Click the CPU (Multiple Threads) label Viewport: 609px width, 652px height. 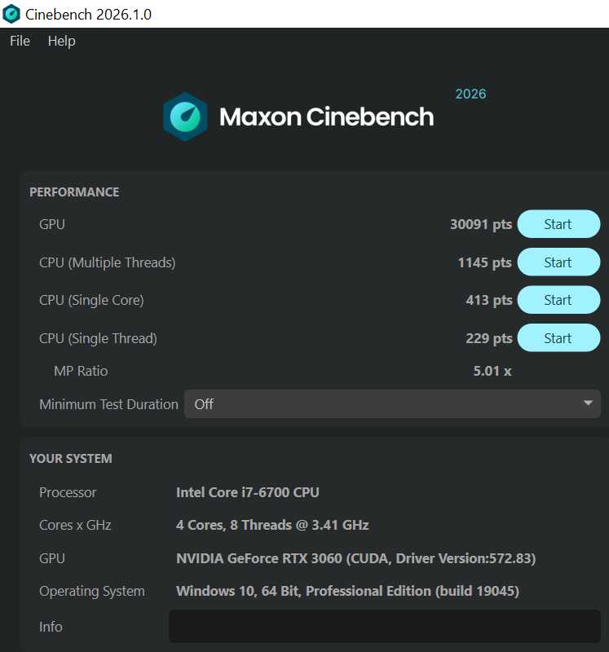108,262
